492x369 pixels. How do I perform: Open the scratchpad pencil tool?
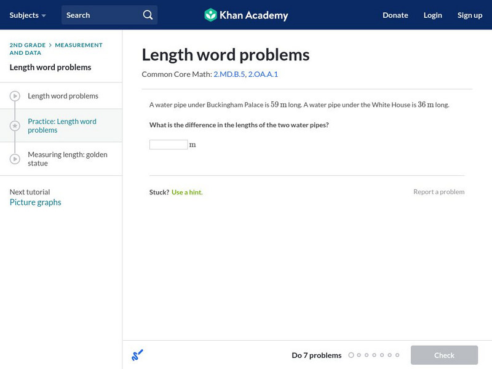(x=137, y=355)
